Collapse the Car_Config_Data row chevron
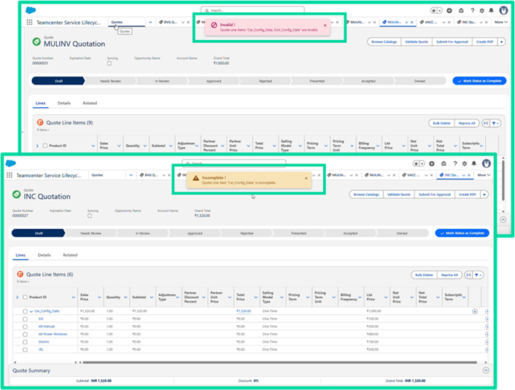 pyautogui.click(x=31, y=311)
